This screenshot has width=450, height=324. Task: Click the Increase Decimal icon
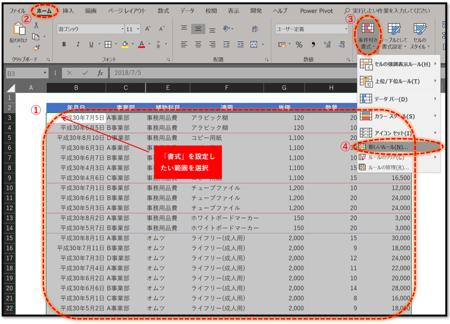coord(327,44)
